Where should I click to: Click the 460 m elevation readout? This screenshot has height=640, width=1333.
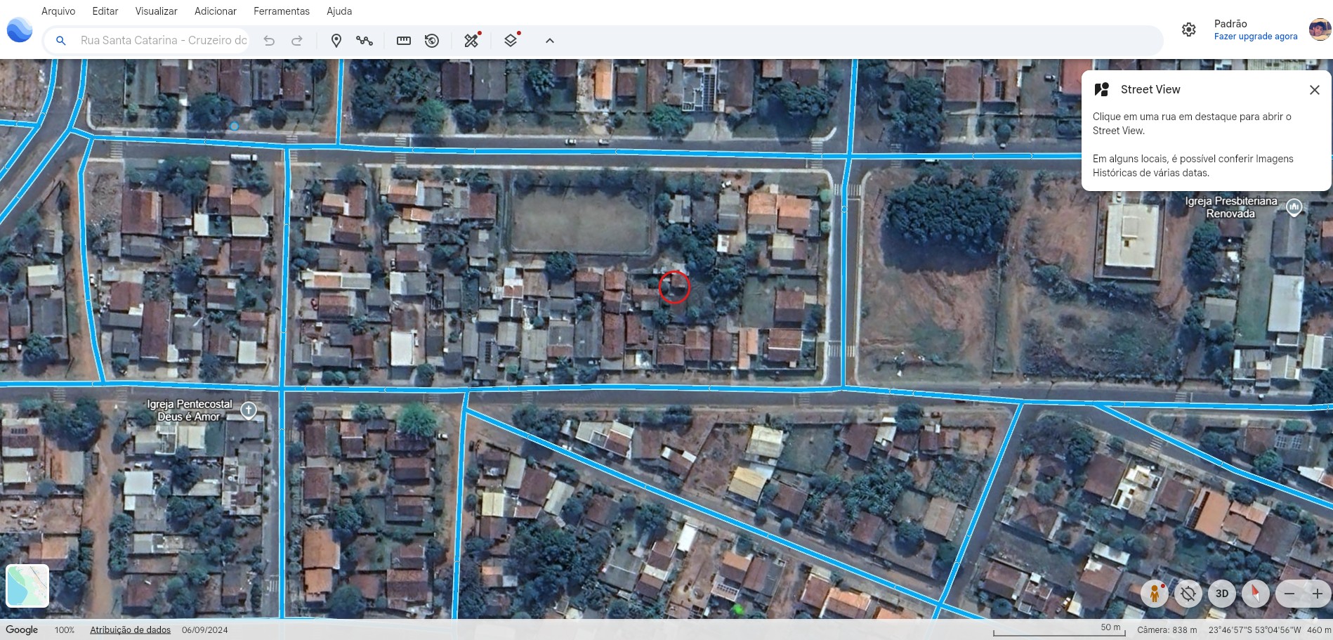point(1318,630)
